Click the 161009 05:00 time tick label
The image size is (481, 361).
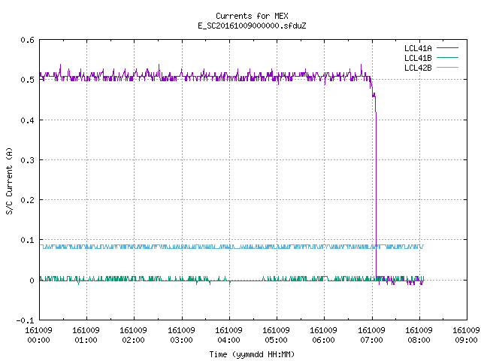[x=276, y=335]
